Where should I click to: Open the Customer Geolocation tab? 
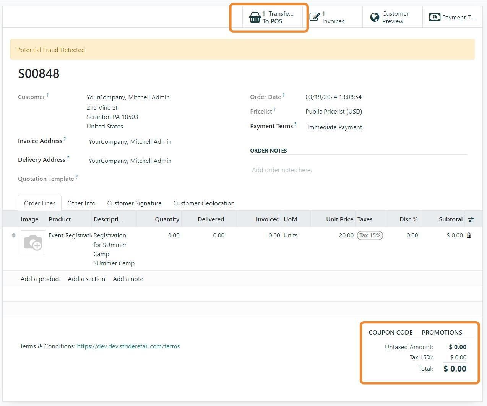204,203
